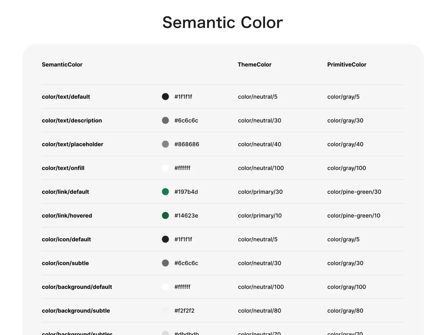Image resolution: width=446 pixels, height=335 pixels.
Task: Click the "ThemeColor" column header
Action: (x=255, y=64)
